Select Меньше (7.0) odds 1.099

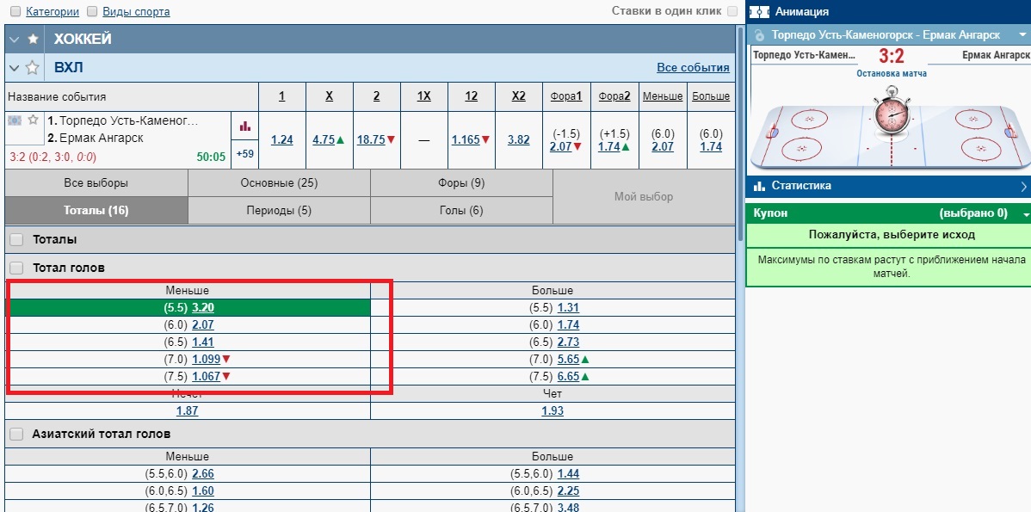[x=206, y=360]
